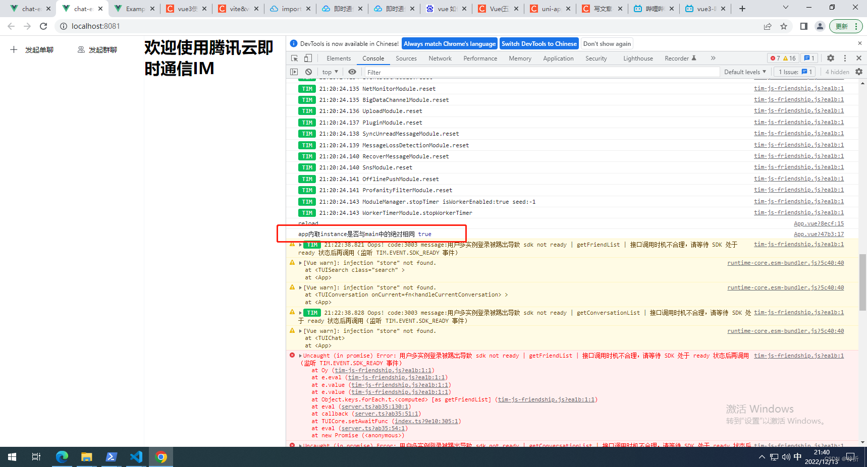
Task: Open the App.vue?47b3:17 source link
Action: tap(819, 234)
